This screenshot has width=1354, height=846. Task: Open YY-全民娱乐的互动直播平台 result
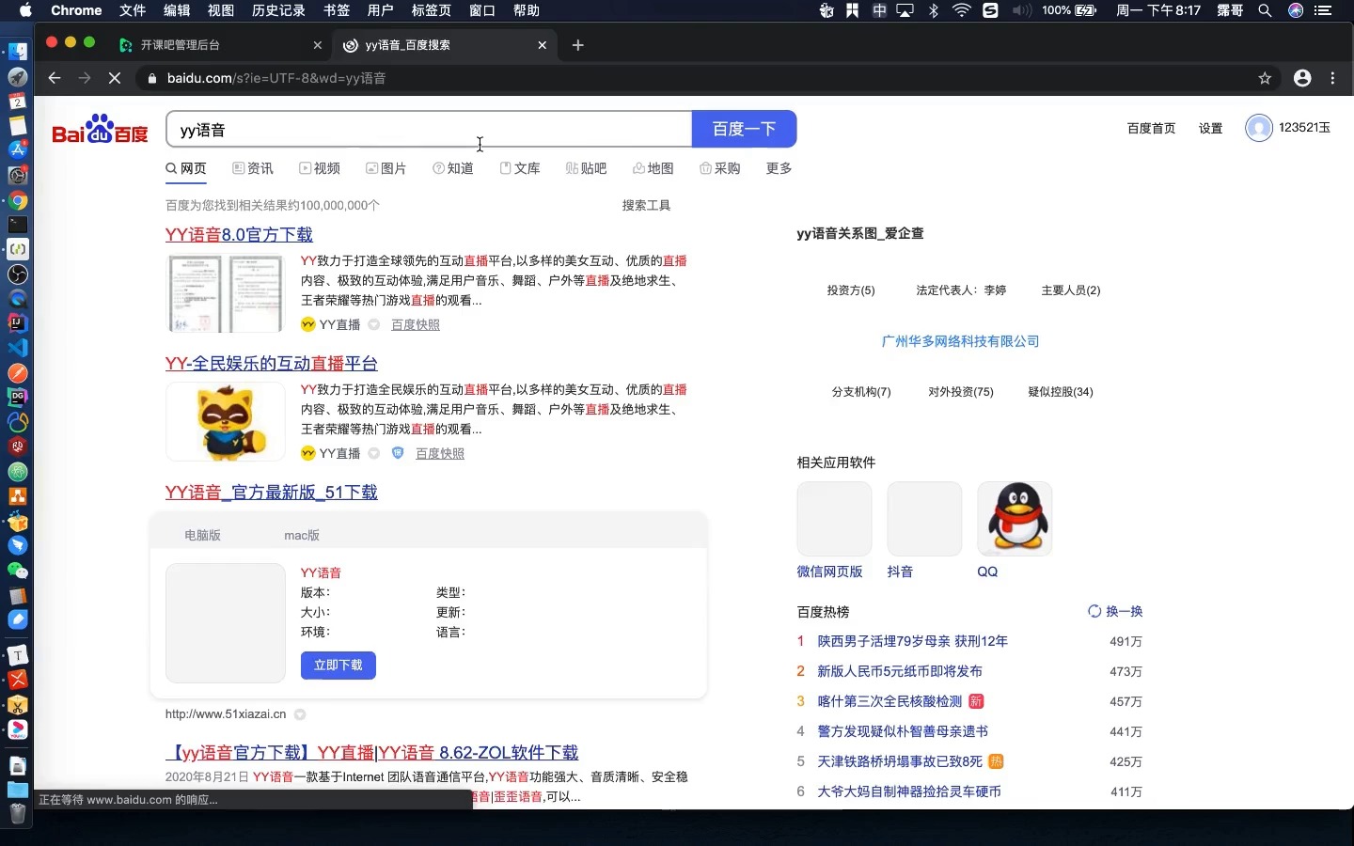coord(272,363)
